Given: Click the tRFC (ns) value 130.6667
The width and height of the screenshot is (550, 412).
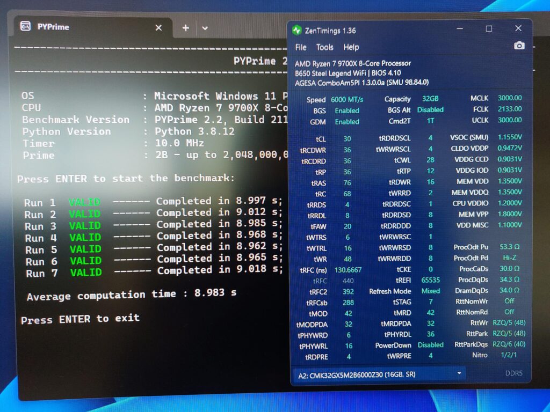Looking at the screenshot, I should [348, 270].
